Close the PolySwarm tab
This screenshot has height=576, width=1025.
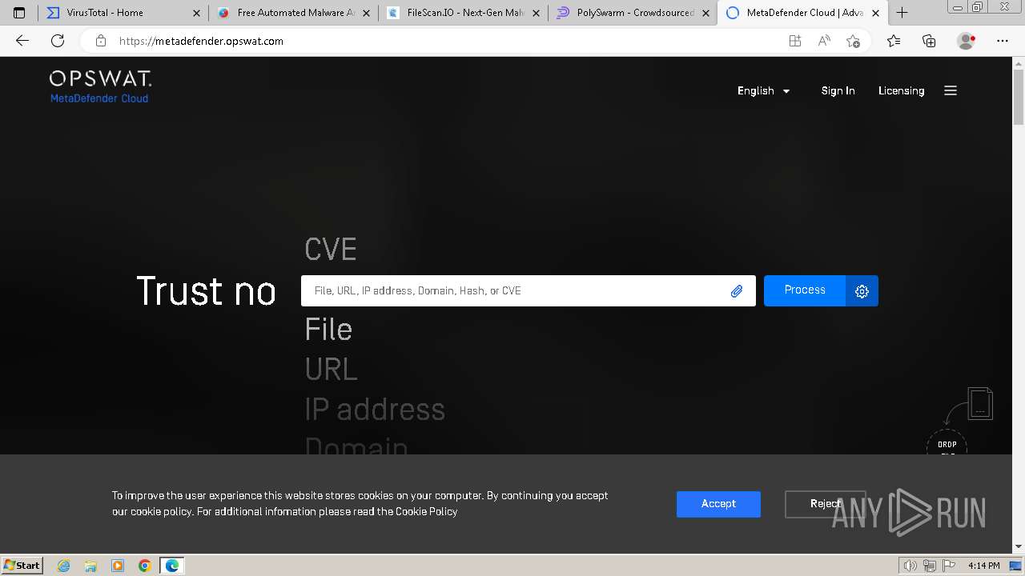(x=705, y=13)
